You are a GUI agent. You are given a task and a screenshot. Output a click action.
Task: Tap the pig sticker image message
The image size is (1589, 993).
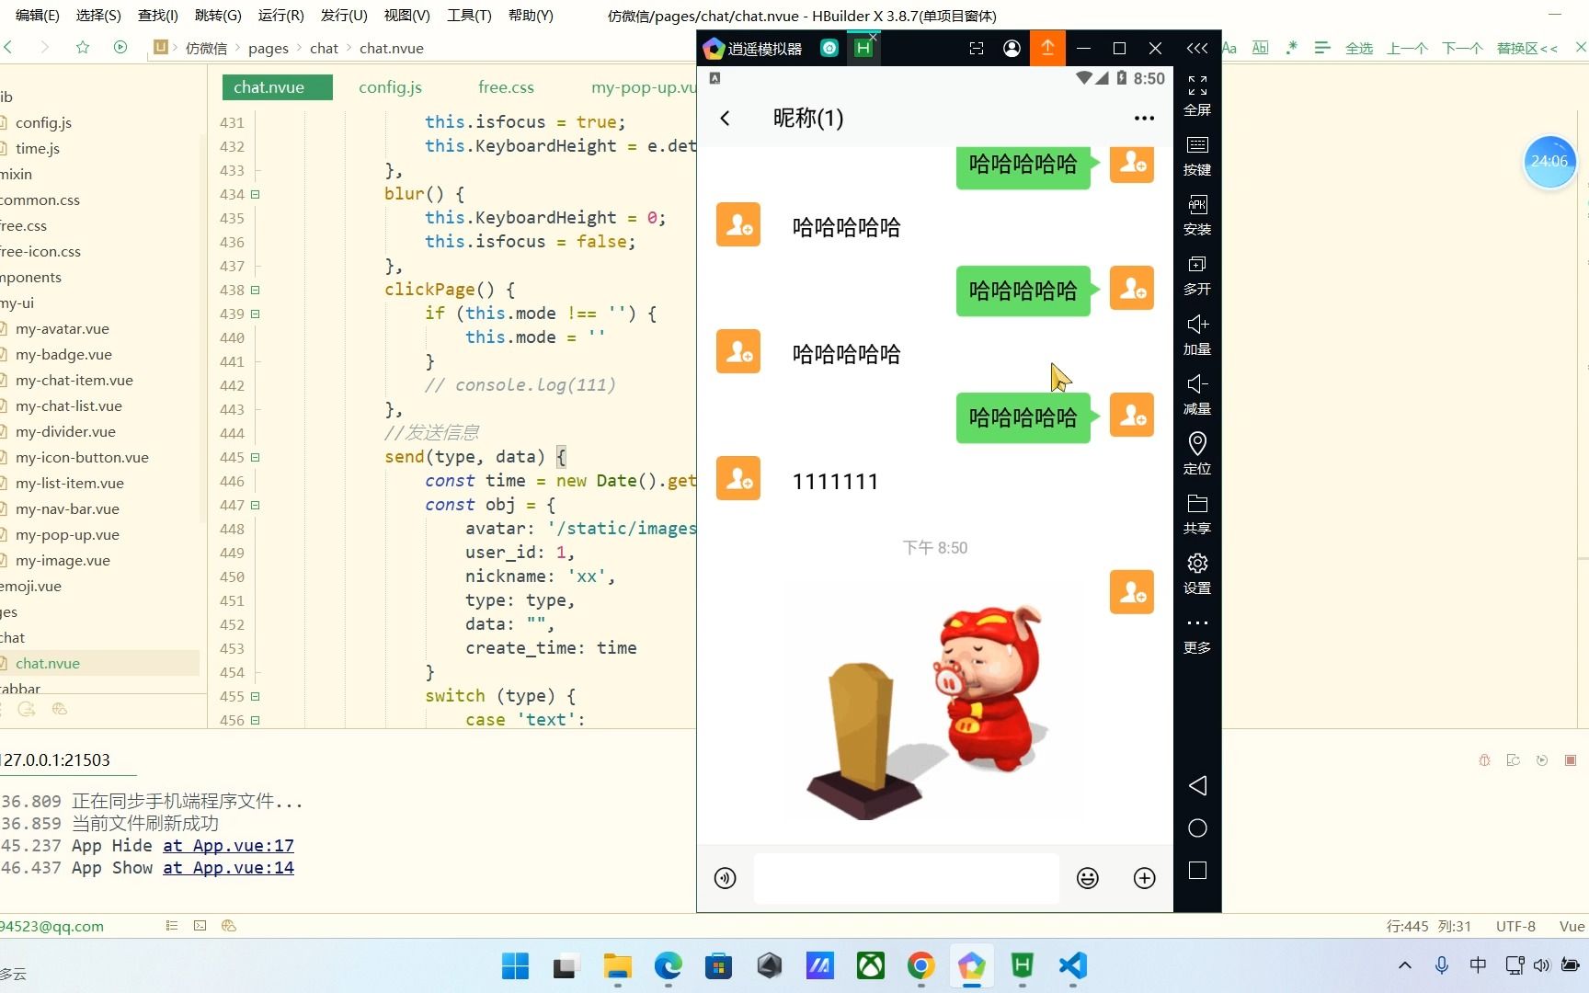point(929,713)
